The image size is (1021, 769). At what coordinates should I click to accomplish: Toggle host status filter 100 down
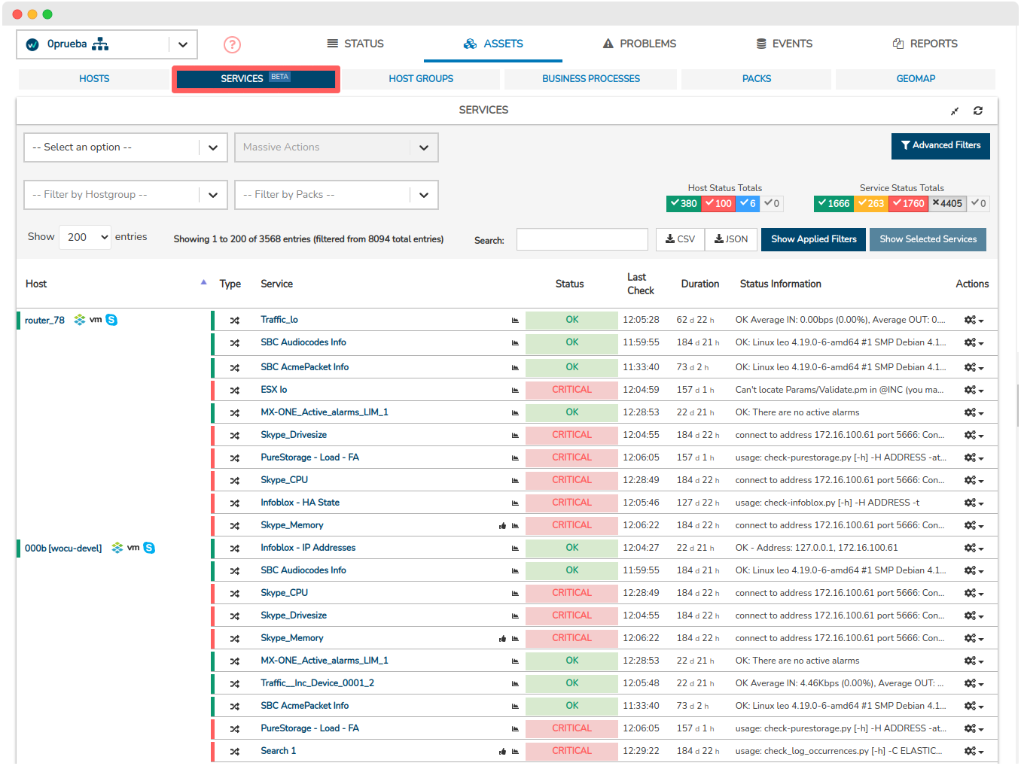719,204
